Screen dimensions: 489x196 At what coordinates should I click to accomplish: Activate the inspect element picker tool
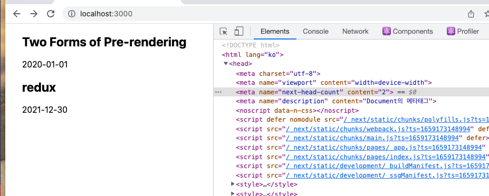[223, 32]
